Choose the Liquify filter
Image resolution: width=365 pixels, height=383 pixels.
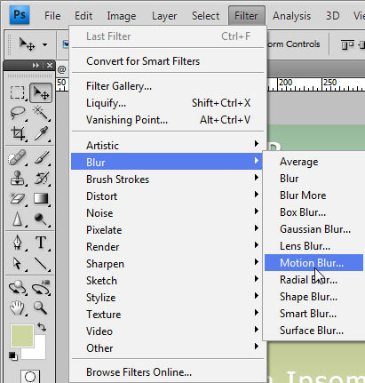coord(168,103)
